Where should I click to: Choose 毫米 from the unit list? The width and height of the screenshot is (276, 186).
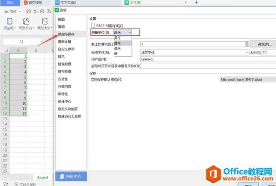click(122, 48)
